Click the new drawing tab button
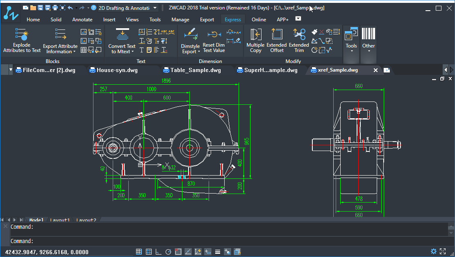Screen dimensions: 455x257 coord(387,70)
